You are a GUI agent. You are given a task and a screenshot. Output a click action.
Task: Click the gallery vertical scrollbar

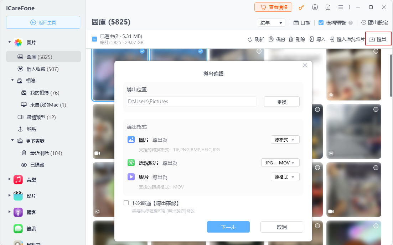(391, 75)
